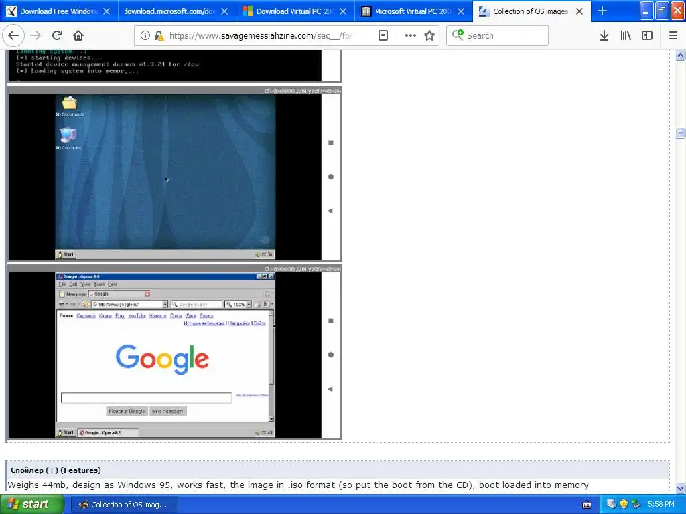Open the downloads arrow panel
The height and width of the screenshot is (514, 686).
[x=604, y=36]
